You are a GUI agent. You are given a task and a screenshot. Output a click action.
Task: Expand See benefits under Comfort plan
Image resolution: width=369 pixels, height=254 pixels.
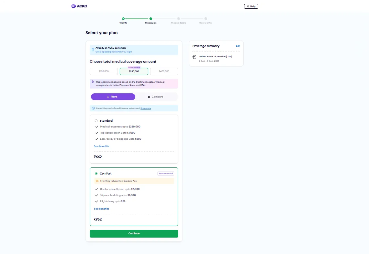tap(101, 209)
